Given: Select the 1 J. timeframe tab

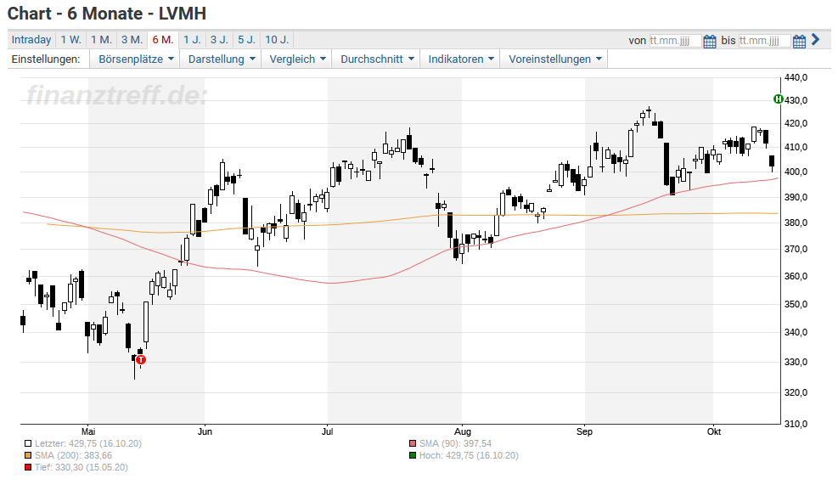Looking at the screenshot, I should coord(192,40).
